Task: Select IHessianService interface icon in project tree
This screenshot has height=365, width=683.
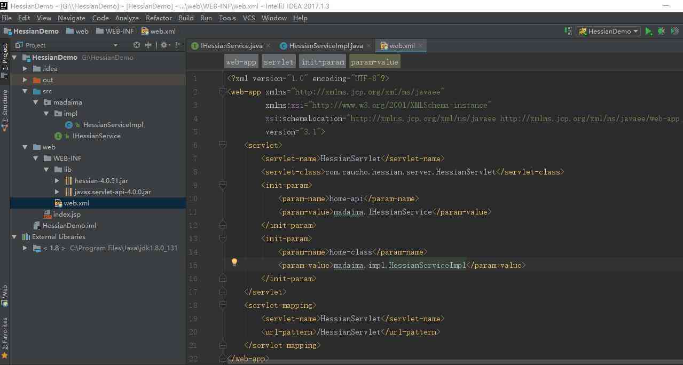Action: tap(58, 136)
